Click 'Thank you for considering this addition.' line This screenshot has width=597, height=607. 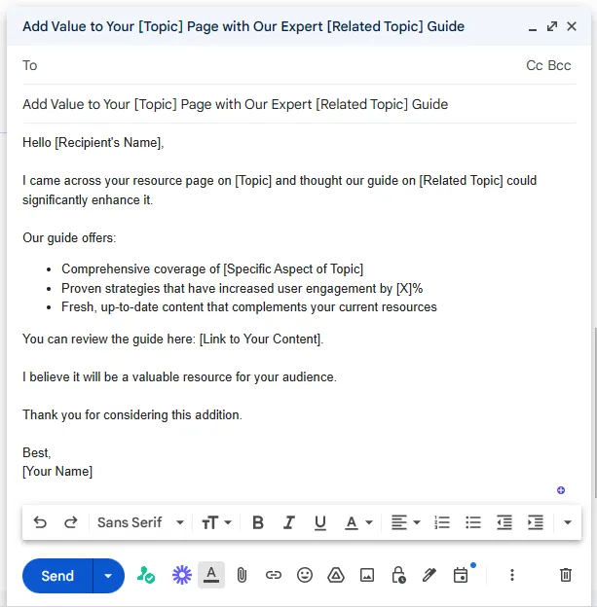[x=132, y=414]
